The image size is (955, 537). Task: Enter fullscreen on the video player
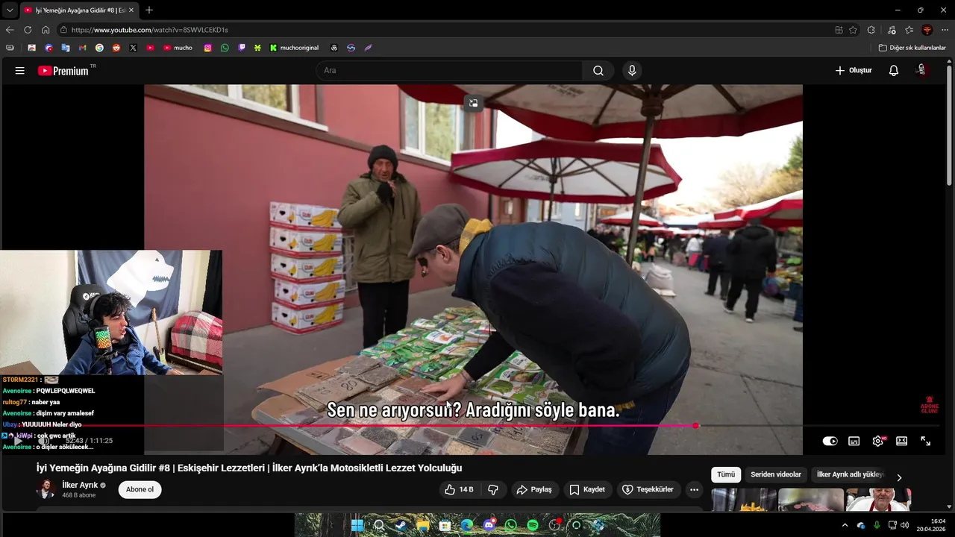click(925, 441)
